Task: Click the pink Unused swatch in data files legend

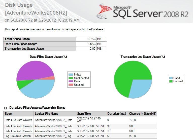Action: pos(71,85)
